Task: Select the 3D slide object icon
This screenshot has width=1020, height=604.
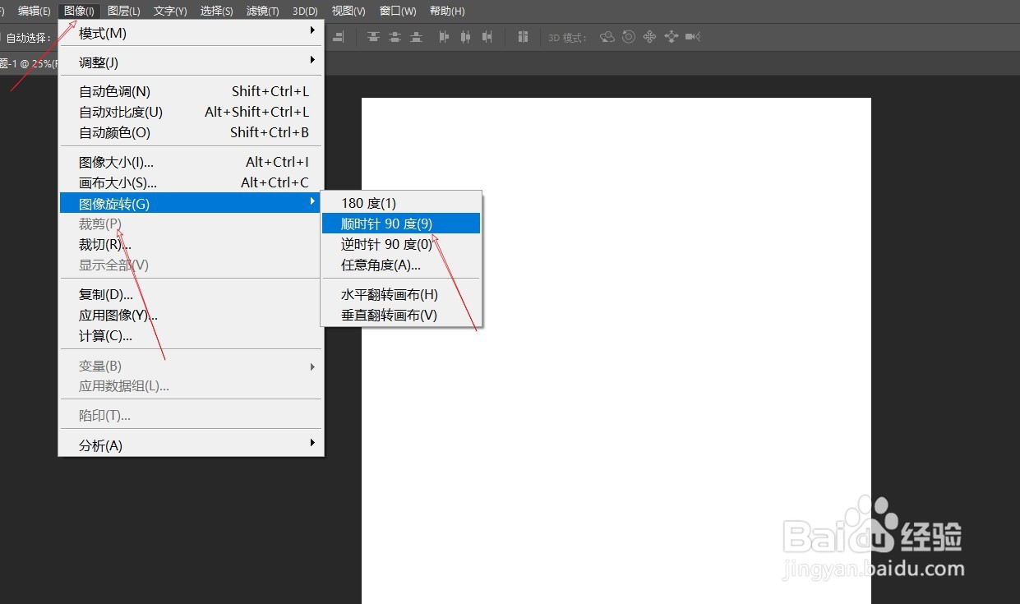Action: point(672,37)
